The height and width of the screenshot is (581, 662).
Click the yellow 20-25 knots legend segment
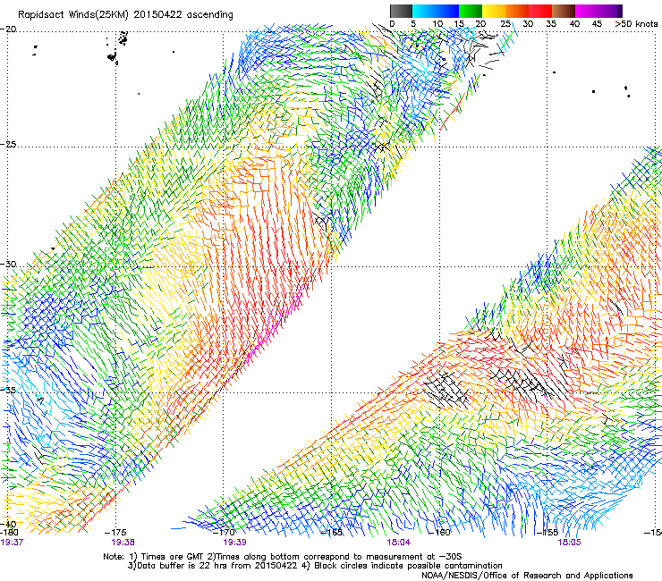[494, 11]
